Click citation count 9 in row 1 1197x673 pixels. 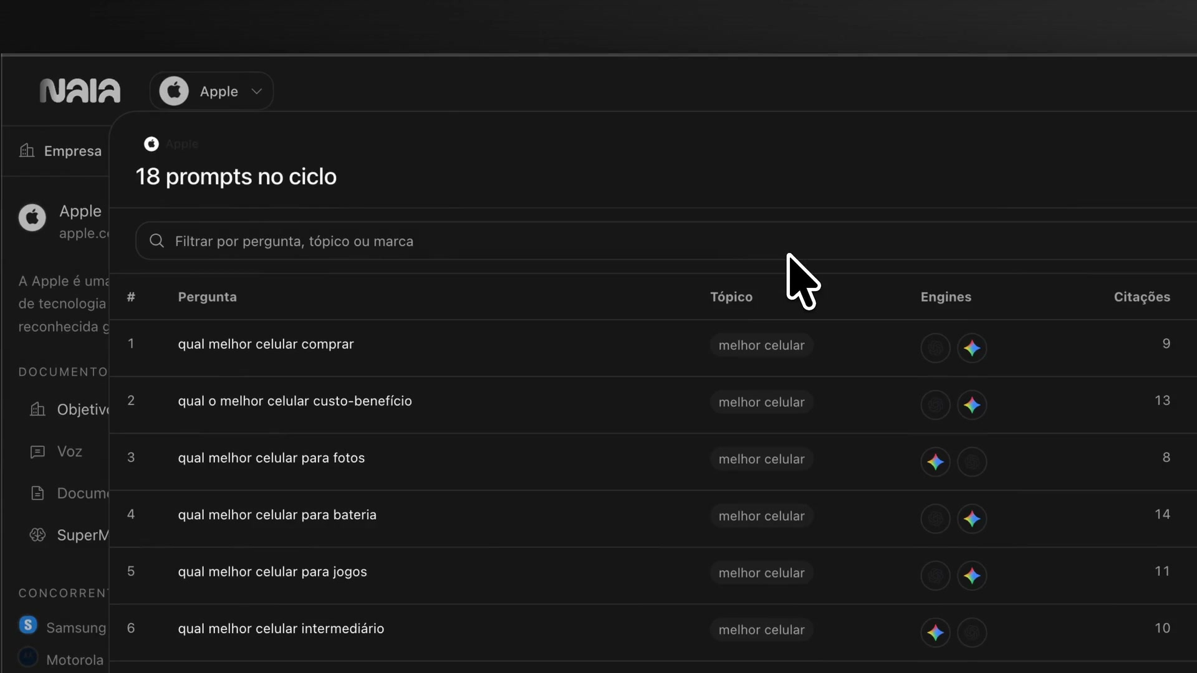[1166, 343]
